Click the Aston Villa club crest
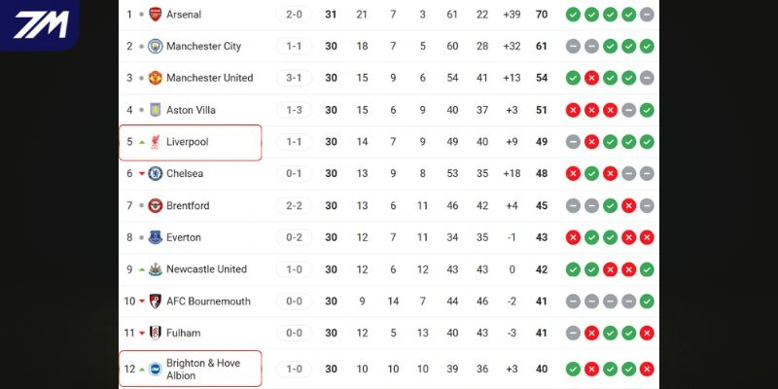The image size is (778, 389). coord(155,111)
